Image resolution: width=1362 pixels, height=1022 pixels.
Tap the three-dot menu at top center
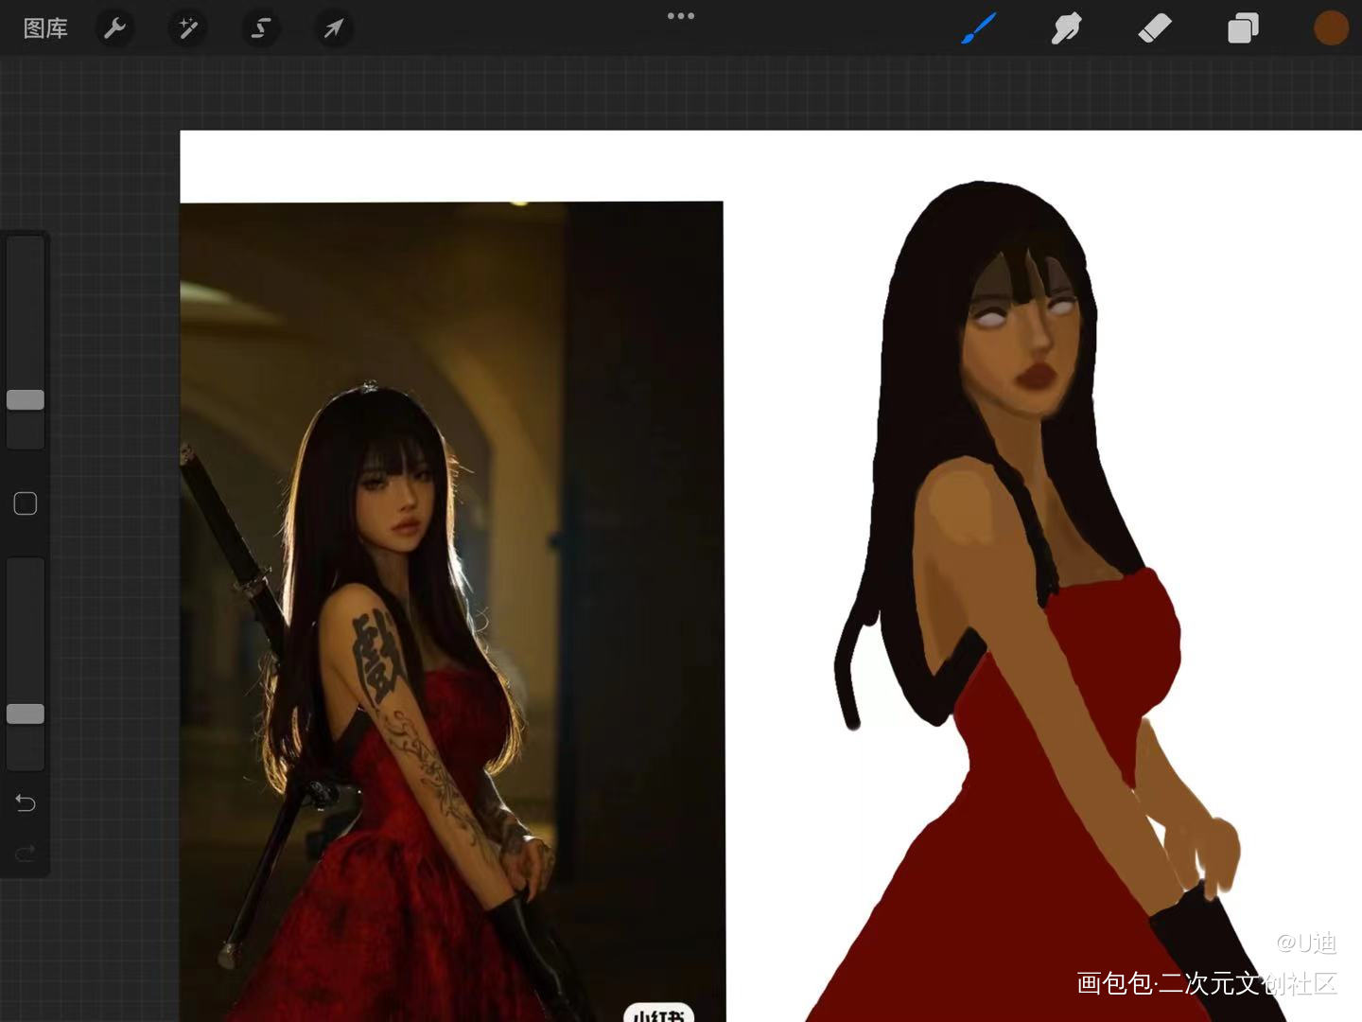pyautogui.click(x=681, y=16)
